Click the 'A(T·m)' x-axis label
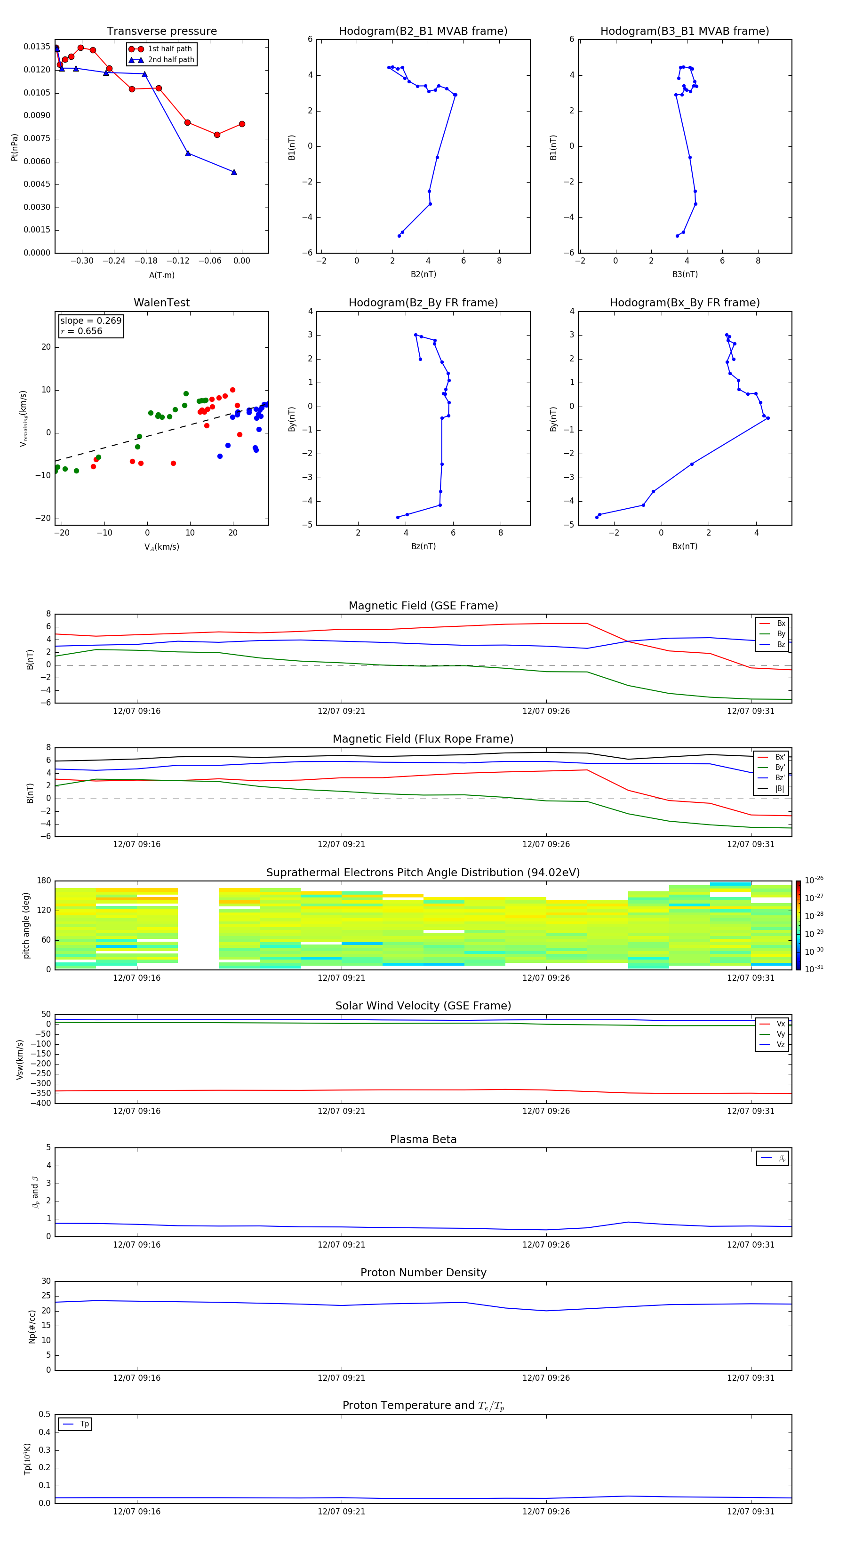Screen dimensions: 847x1553 pyautogui.click(x=161, y=275)
